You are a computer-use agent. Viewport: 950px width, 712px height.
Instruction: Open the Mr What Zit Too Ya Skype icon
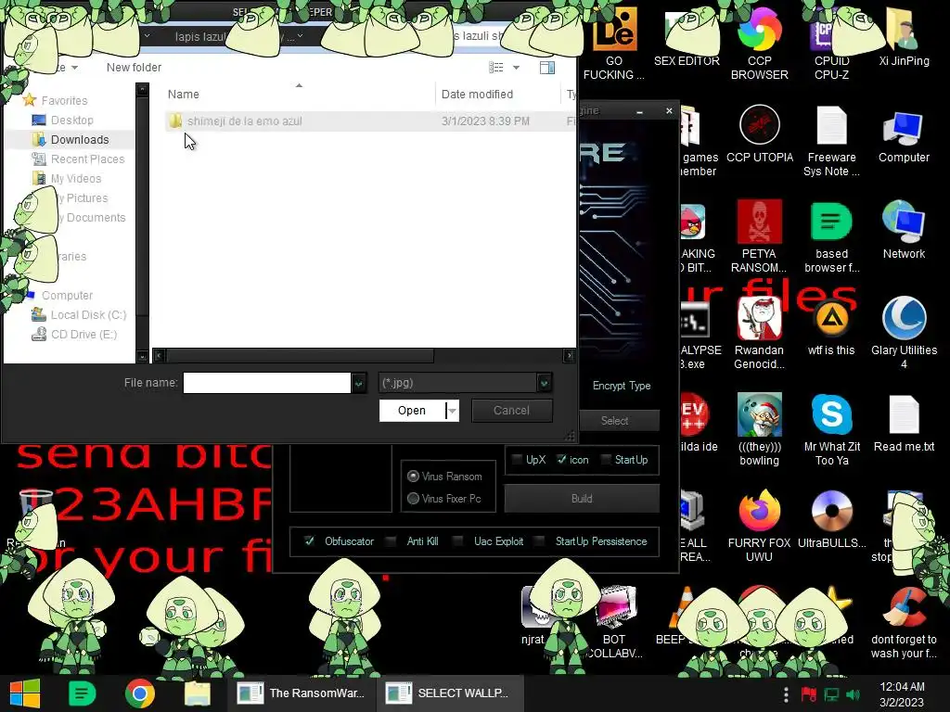[831, 429]
